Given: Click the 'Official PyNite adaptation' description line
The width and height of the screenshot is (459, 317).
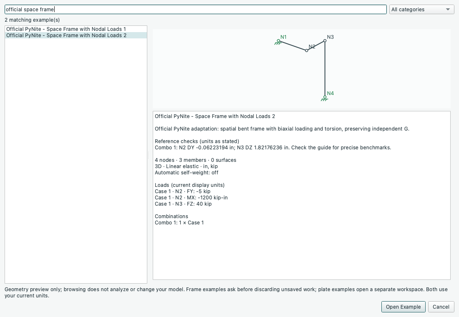Looking at the screenshot, I should click(282, 129).
